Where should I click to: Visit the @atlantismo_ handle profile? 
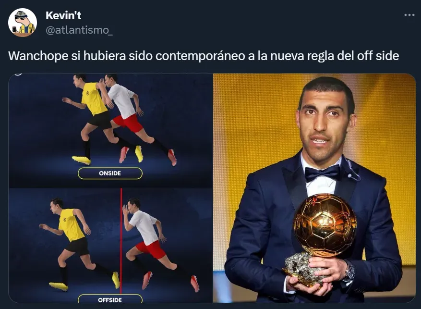(79, 30)
